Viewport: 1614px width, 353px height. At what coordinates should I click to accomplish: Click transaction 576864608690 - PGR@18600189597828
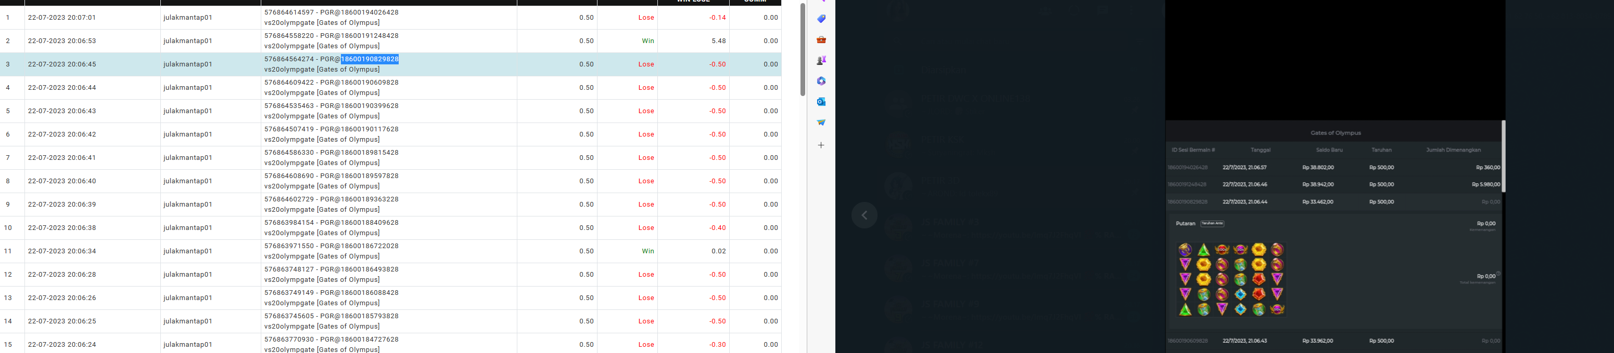tap(332, 176)
